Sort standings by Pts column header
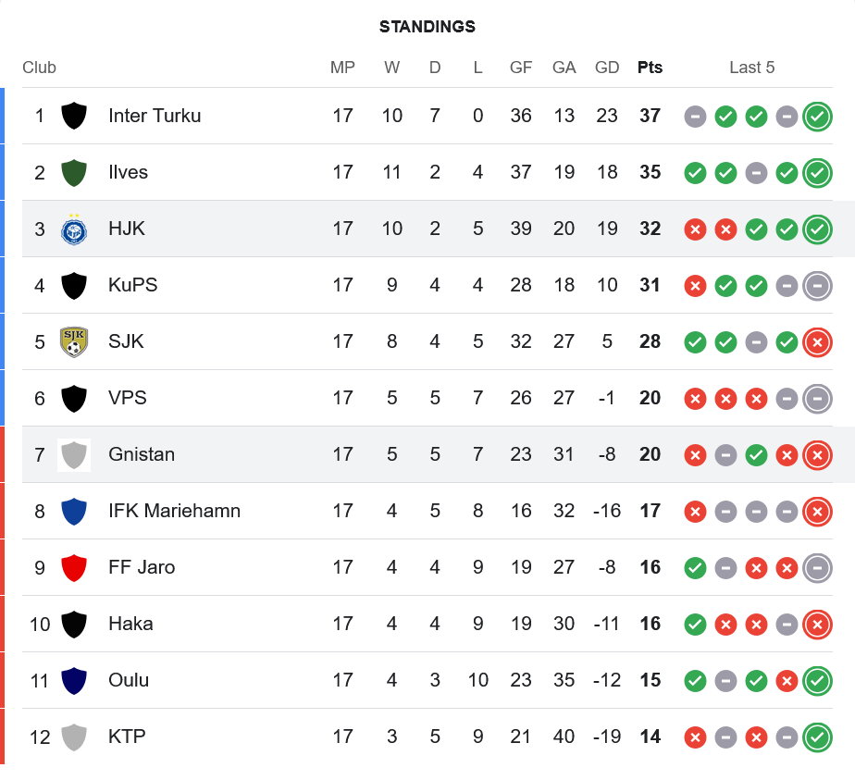Viewport: 855px width, 780px height. click(x=650, y=68)
